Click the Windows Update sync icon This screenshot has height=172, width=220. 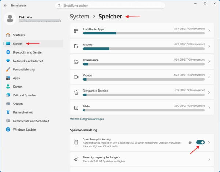[8, 129]
